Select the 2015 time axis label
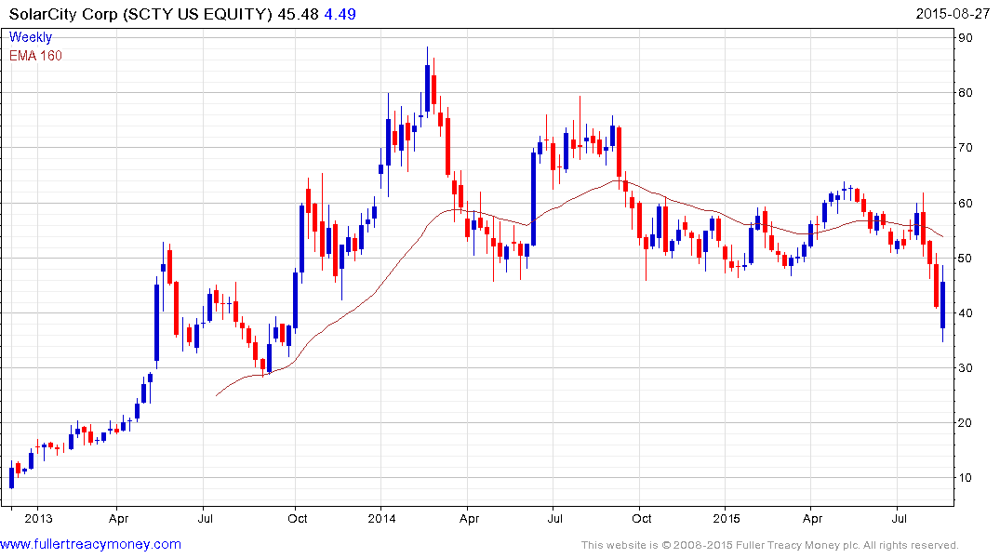 tap(726, 518)
